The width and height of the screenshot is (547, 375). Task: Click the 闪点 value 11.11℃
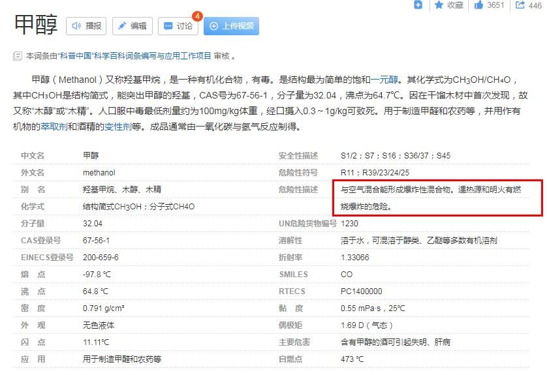point(96,342)
